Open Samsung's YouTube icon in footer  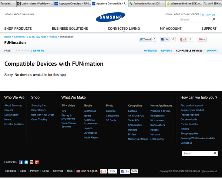point(31,162)
